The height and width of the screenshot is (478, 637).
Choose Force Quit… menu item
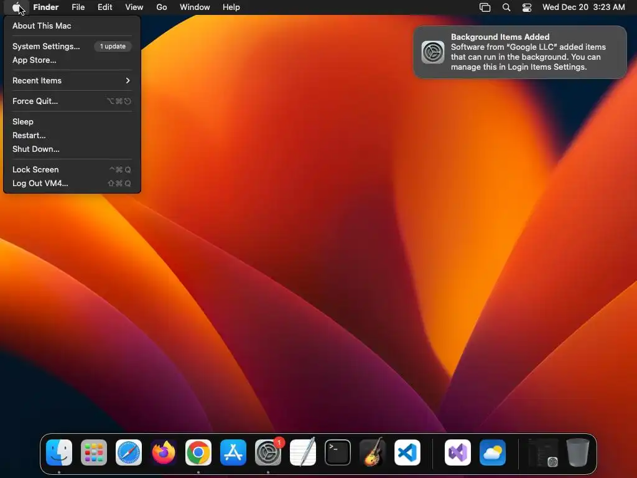72,101
